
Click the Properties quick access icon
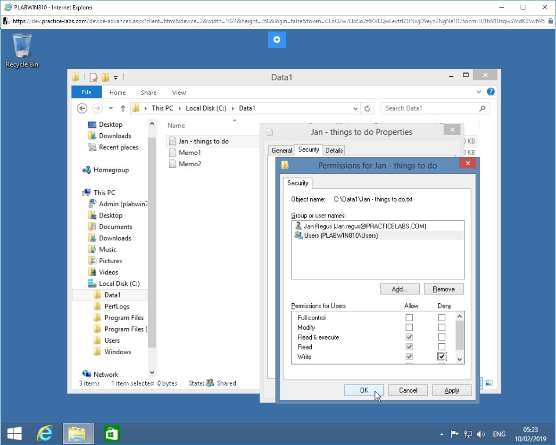point(94,77)
